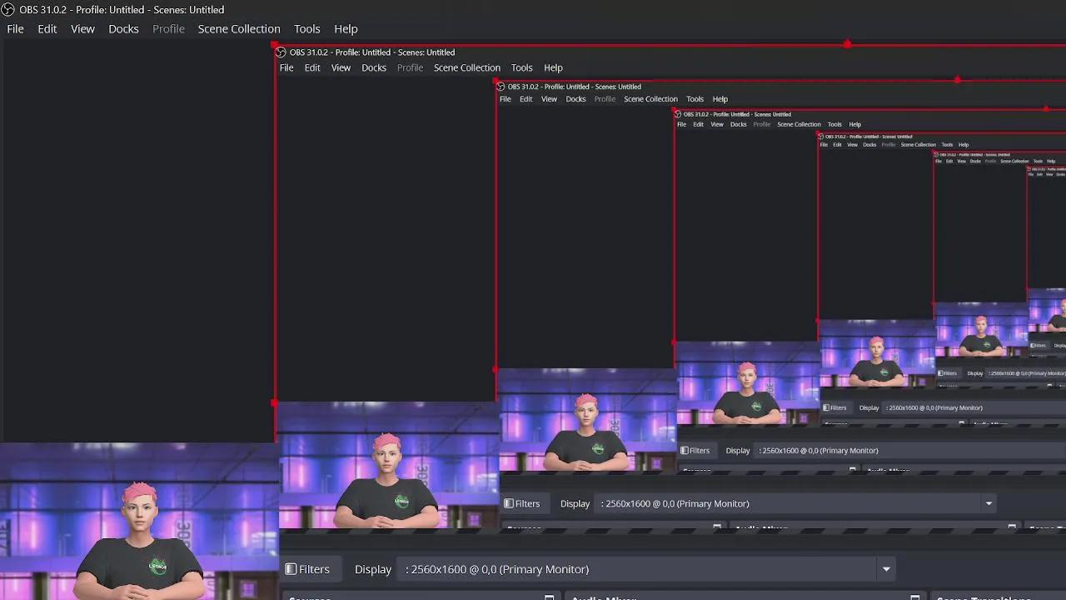Screen dimensions: 1066x600
Task: Click the OBS logo in the first nested window
Action: (281, 52)
